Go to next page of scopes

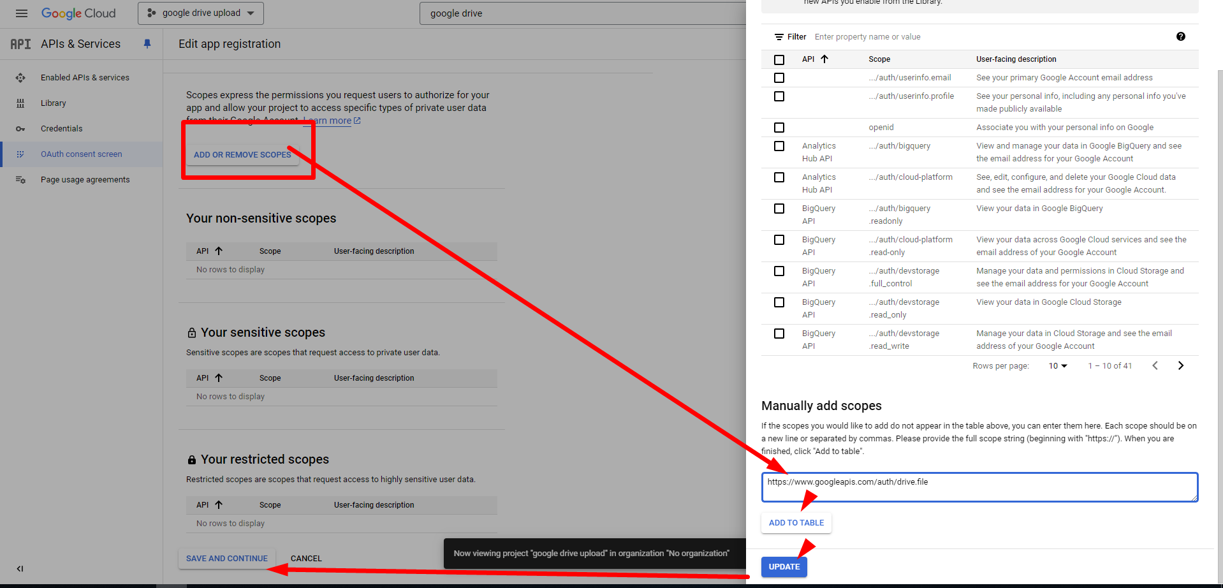click(x=1181, y=365)
